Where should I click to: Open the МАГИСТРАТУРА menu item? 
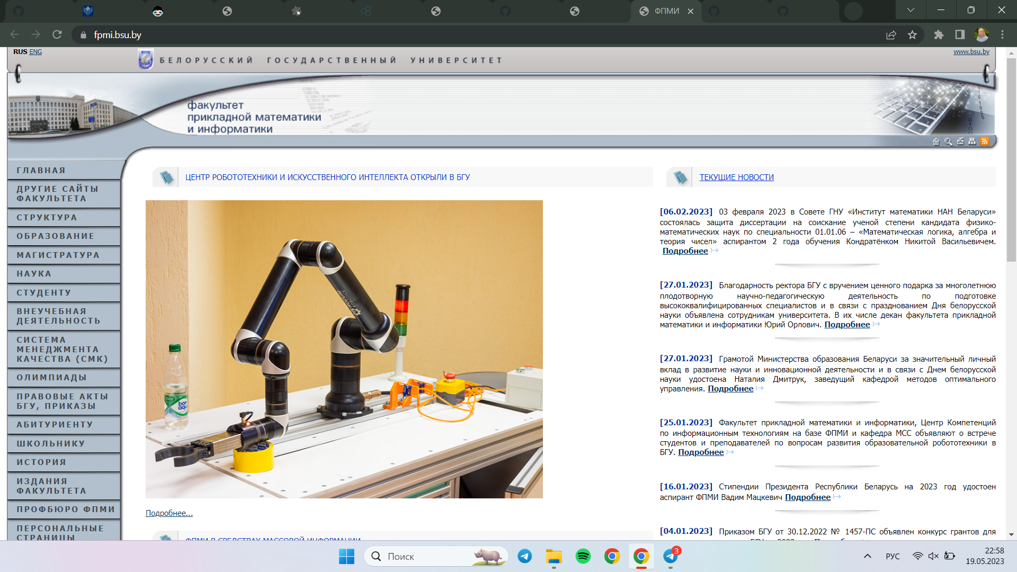58,255
